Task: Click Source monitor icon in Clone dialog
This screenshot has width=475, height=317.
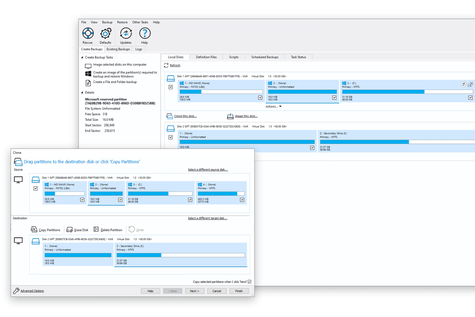Action: coord(19,180)
